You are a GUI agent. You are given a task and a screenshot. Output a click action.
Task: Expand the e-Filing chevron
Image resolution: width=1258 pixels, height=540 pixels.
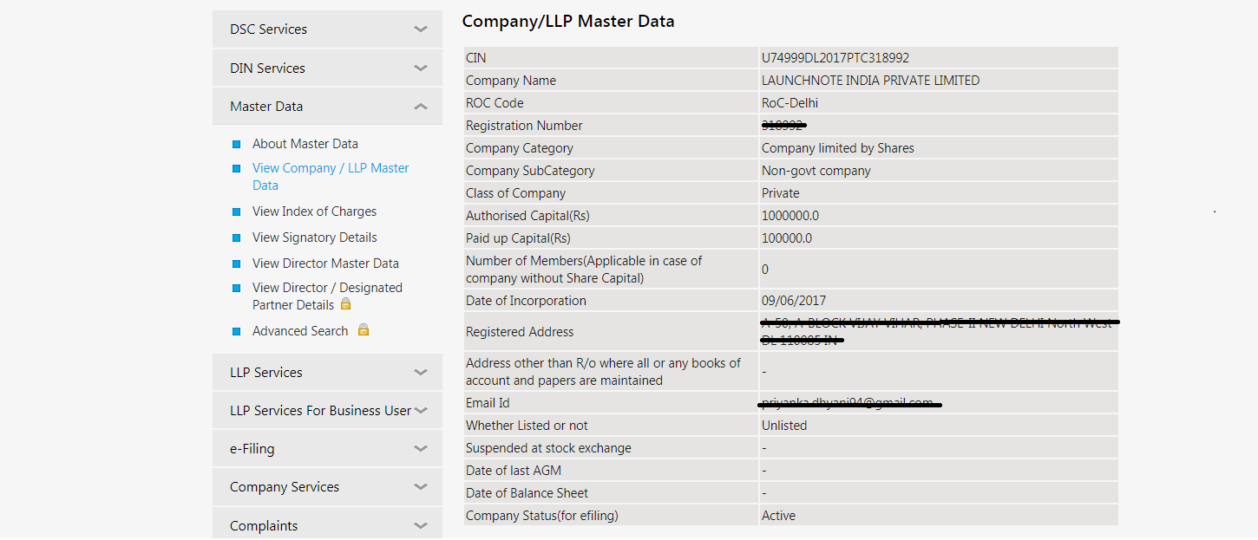[421, 449]
